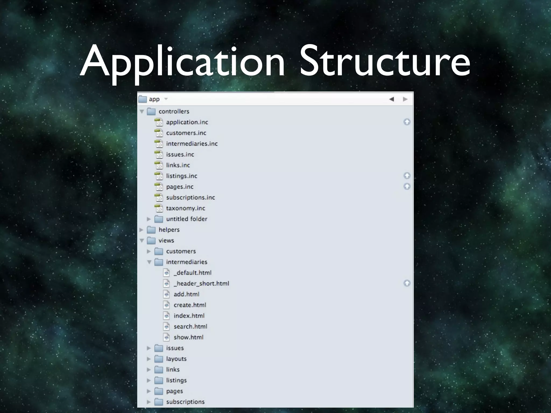Select the 'intermediaries.inc' file name
This screenshot has height=413, width=551.
[x=192, y=144]
